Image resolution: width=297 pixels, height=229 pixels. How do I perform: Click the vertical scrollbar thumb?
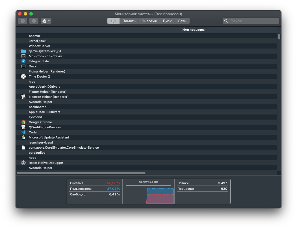coord(279,37)
